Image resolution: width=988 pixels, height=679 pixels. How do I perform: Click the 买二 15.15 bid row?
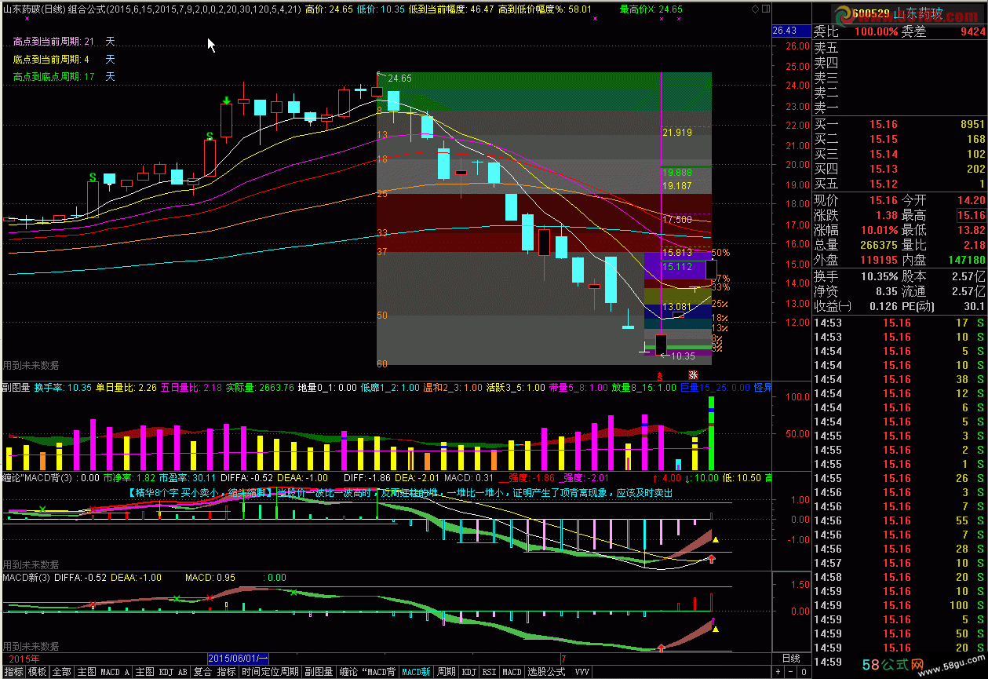(899, 139)
